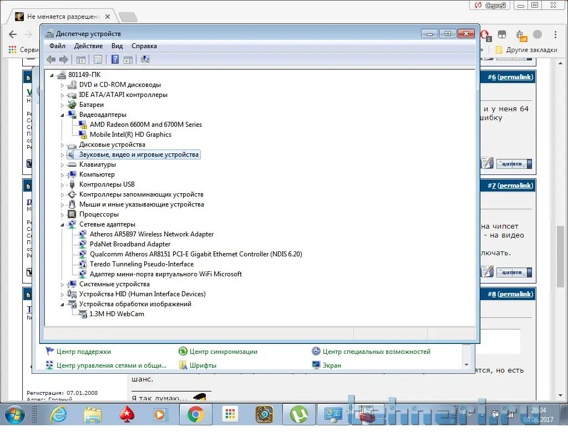Select Teredo Tunneling Pseudo-Interface
The image size is (568, 443).
pyautogui.click(x=141, y=264)
